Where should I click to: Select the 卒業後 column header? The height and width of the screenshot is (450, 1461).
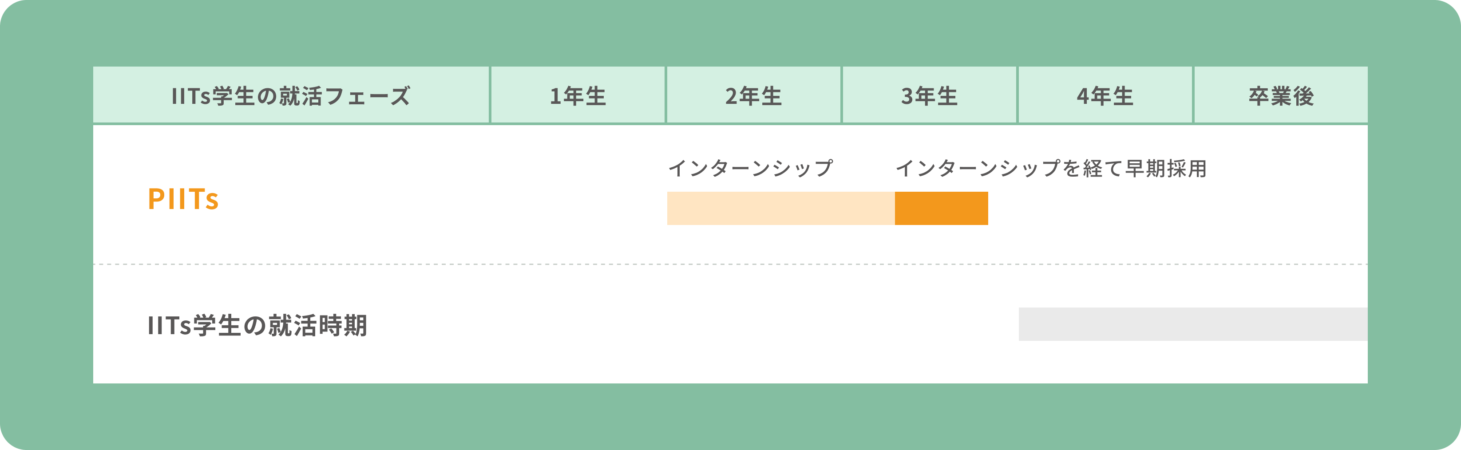1281,95
